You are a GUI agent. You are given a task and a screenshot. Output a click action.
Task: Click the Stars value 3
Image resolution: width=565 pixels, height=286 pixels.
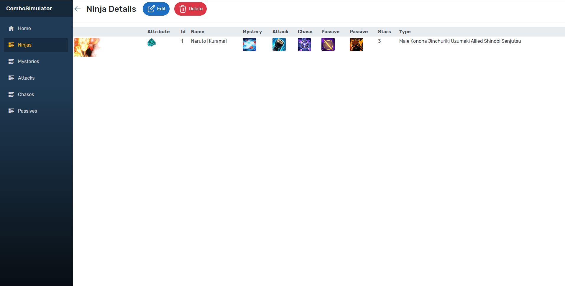(x=379, y=41)
